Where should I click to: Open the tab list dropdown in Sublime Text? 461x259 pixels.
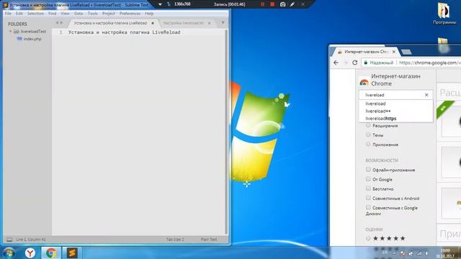tap(223, 22)
